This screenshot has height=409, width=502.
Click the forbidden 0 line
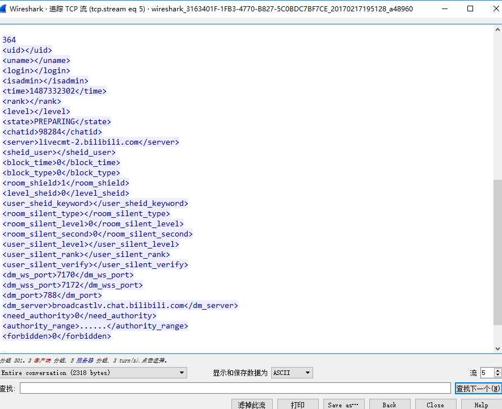pyautogui.click(x=57, y=336)
